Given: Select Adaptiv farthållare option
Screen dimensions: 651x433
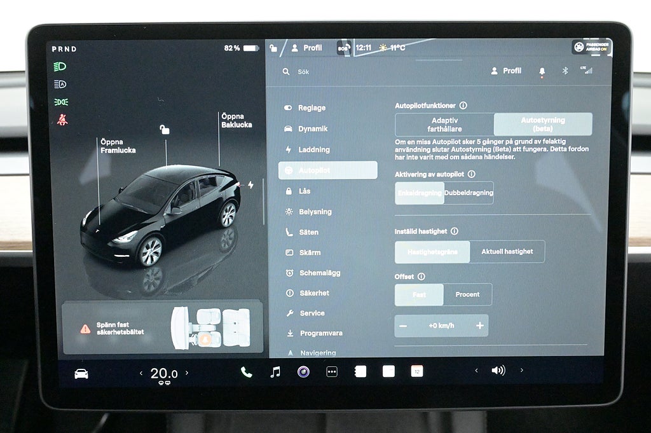Looking at the screenshot, I should coord(444,125).
